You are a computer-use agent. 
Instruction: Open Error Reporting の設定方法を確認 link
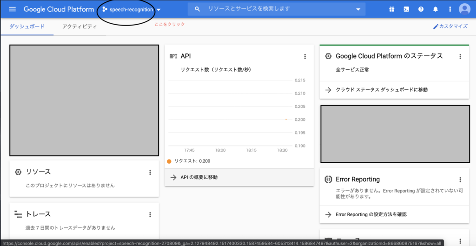pos(371,214)
